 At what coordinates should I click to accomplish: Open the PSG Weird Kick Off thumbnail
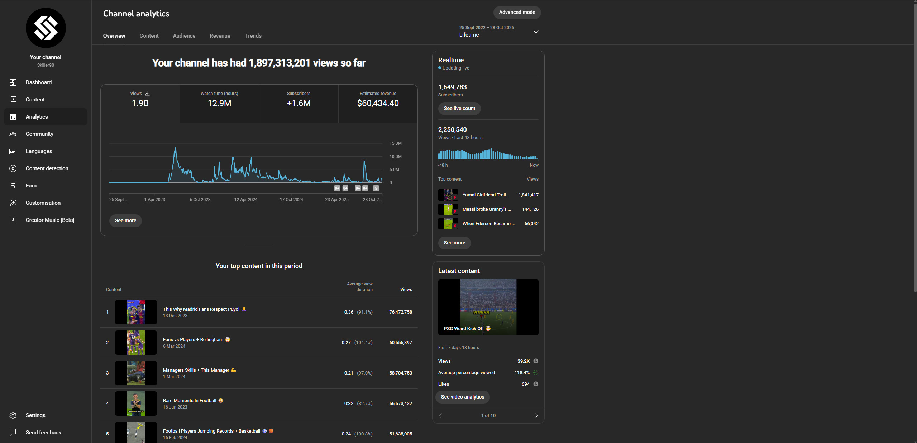488,307
